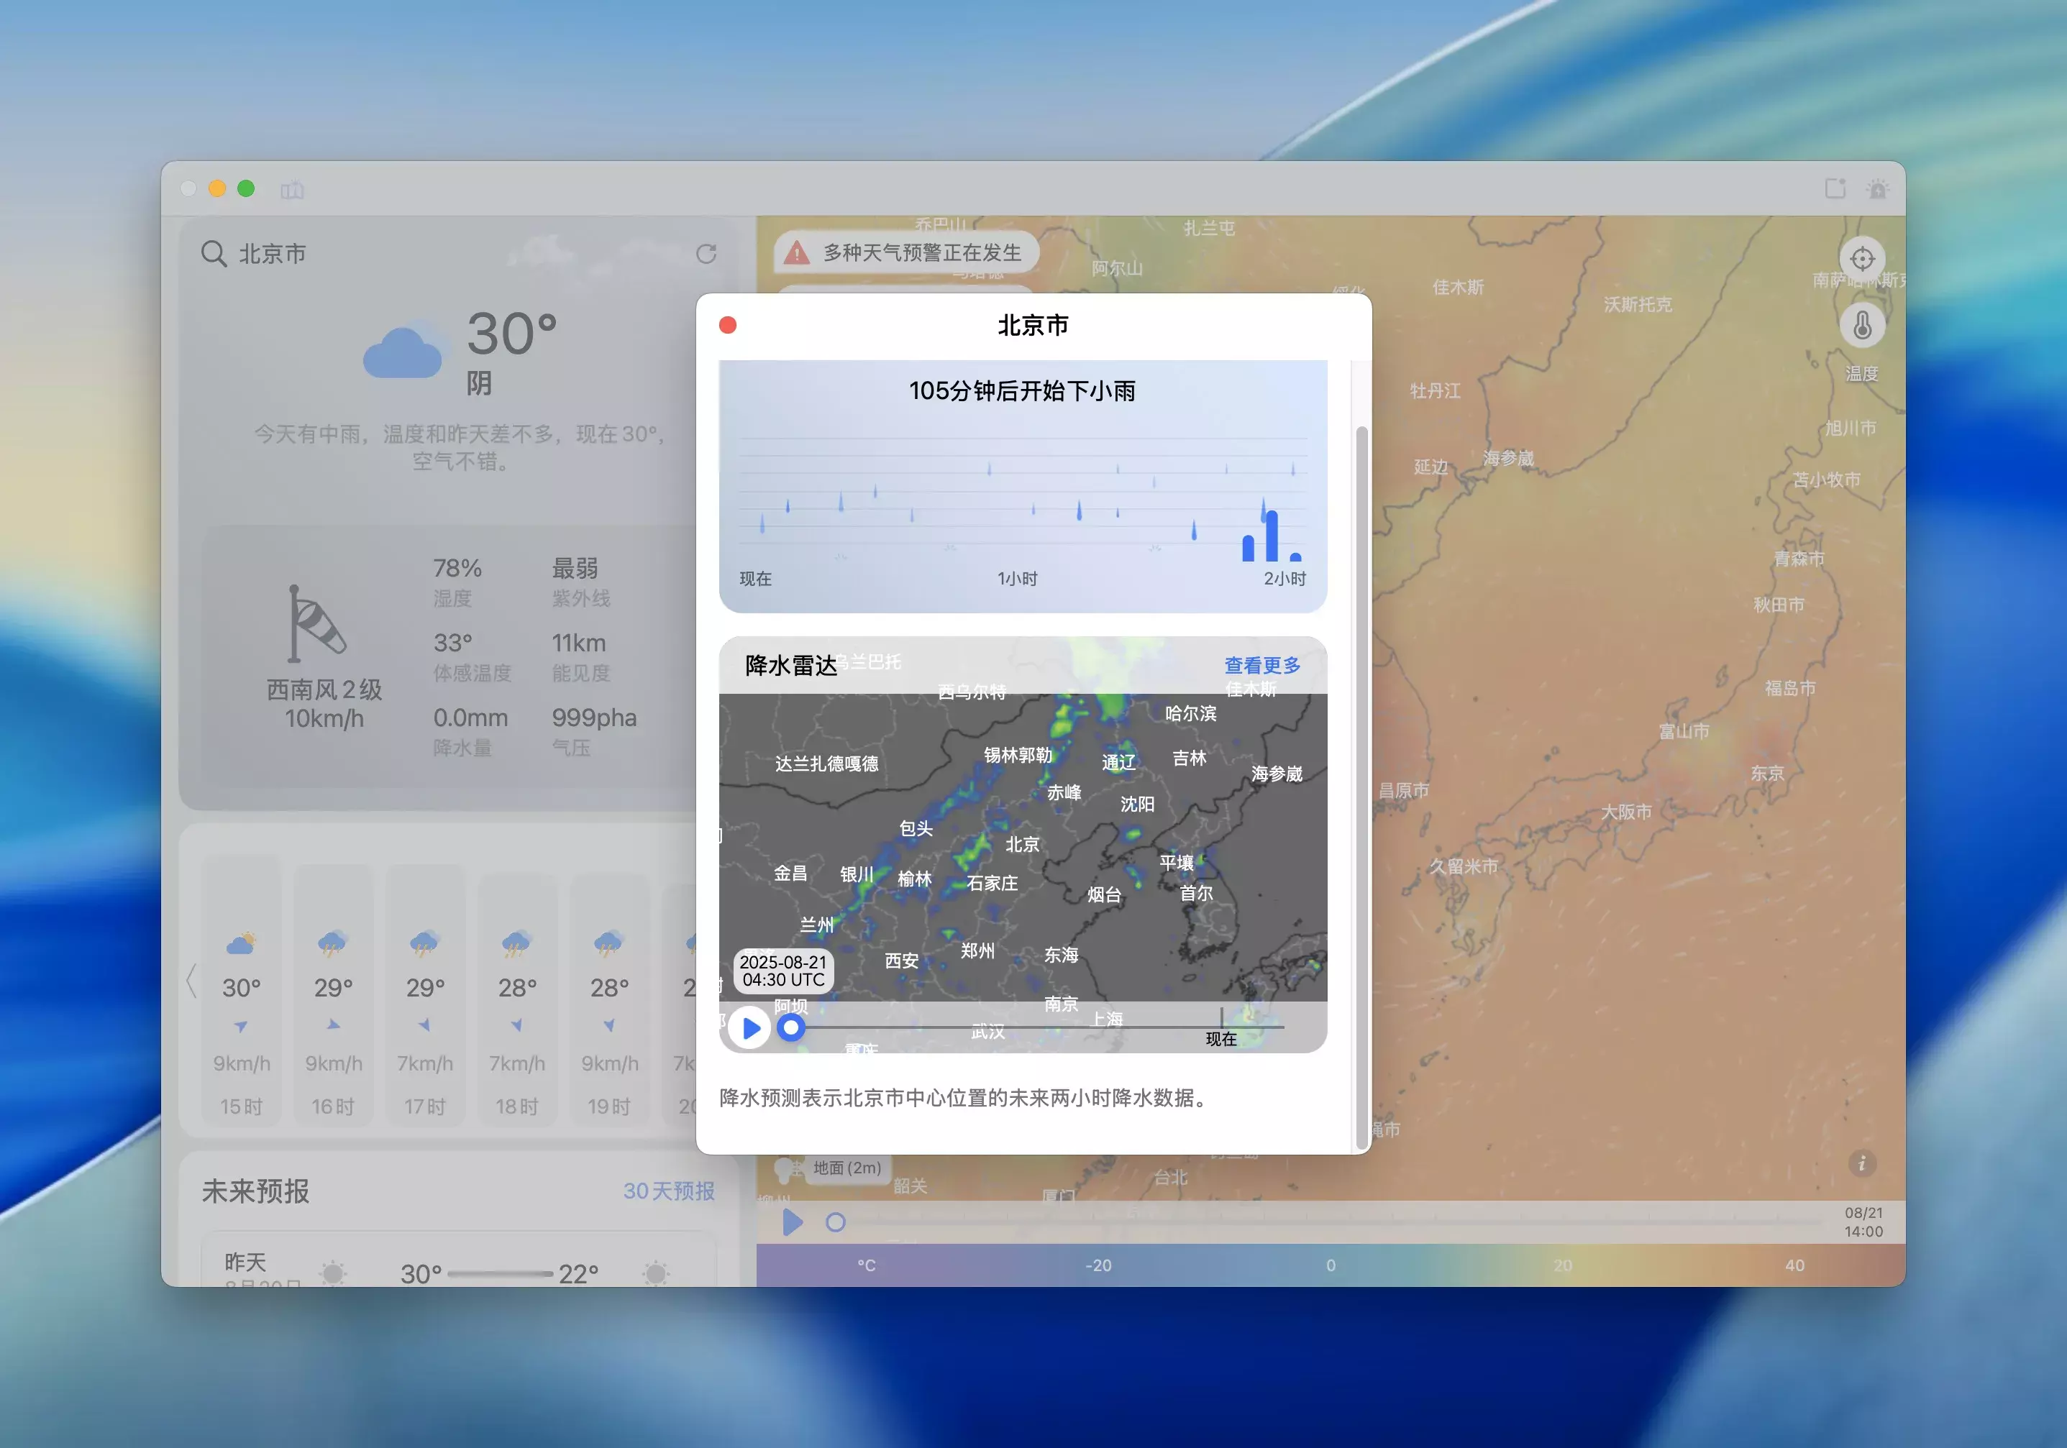Play the temperature map animation
Viewport: 2067px width, 1448px height.
tap(793, 1222)
